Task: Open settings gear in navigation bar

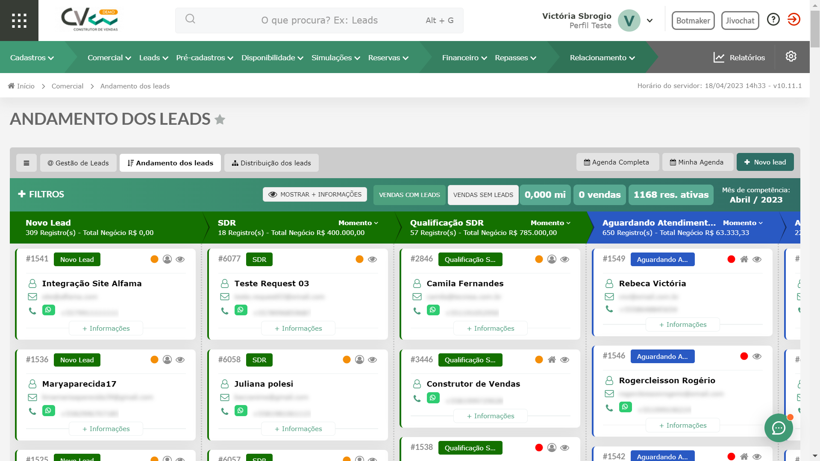Action: pos(791,57)
